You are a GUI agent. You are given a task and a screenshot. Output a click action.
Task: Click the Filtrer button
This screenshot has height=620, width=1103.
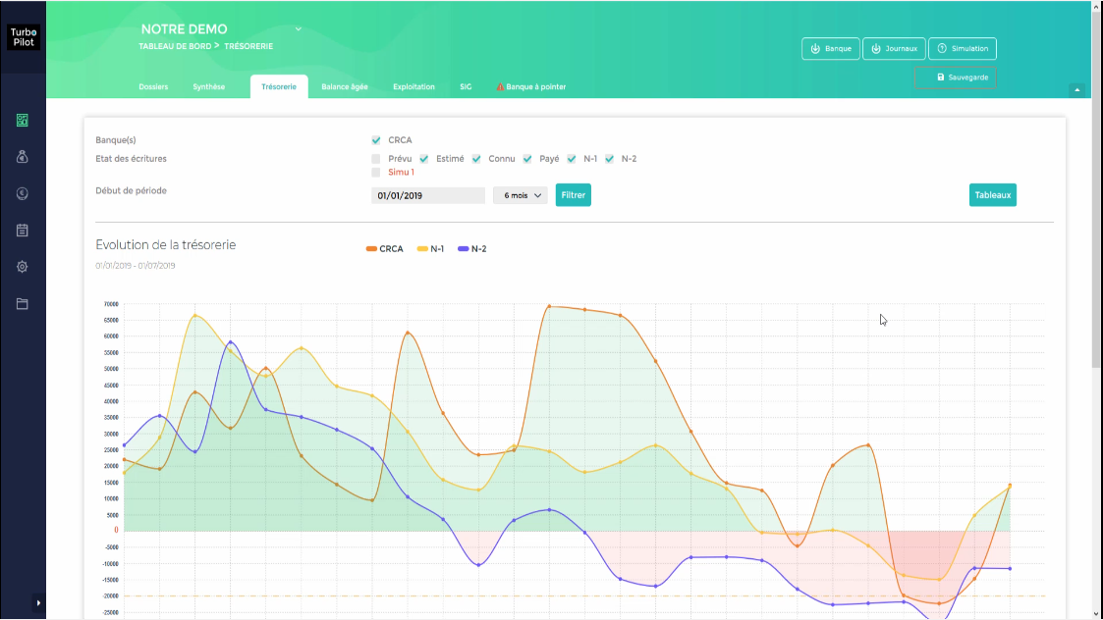(x=574, y=194)
